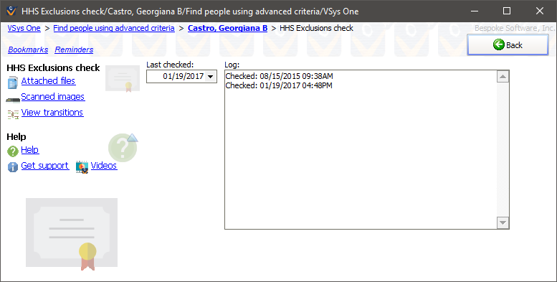Open the Reminders menu
Screen dimensions: 557x282
[x=74, y=50]
